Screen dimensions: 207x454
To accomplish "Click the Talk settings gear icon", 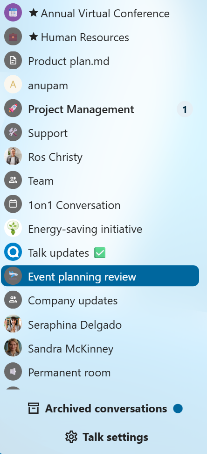I will point(71,437).
